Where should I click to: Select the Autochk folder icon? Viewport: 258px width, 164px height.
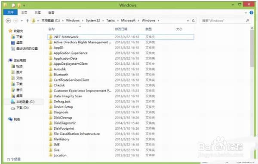point(51,69)
